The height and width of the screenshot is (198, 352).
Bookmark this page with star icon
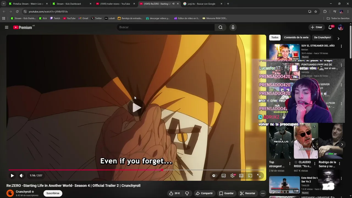316,12
